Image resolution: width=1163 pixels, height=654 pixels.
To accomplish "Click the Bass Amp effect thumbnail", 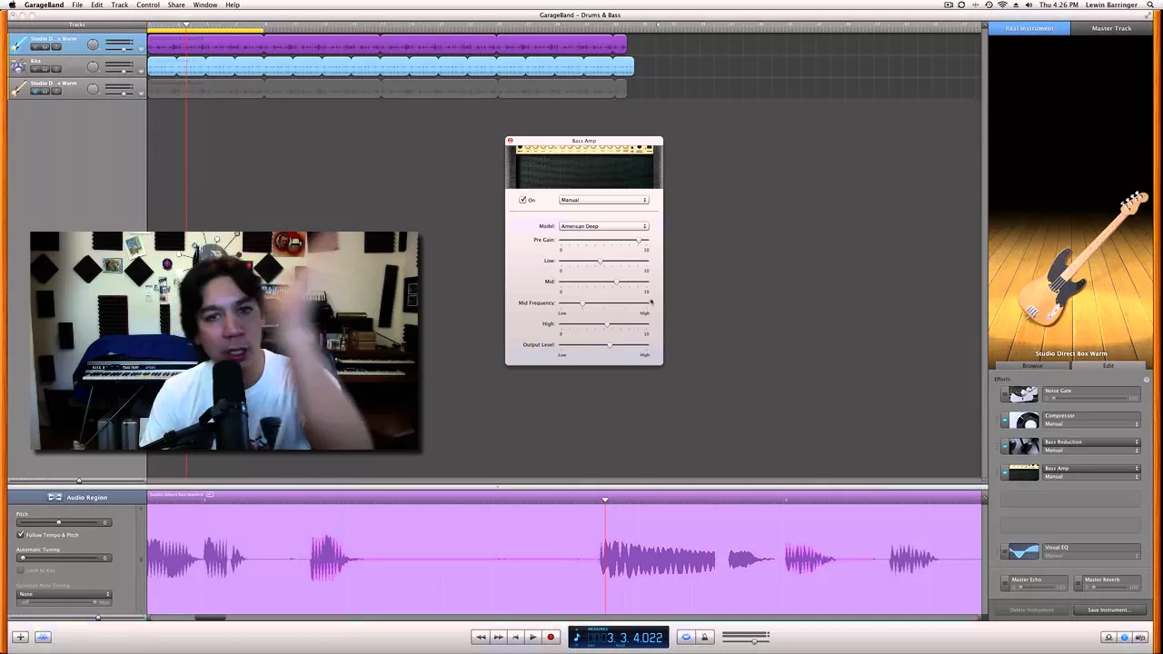I will 1024,472.
